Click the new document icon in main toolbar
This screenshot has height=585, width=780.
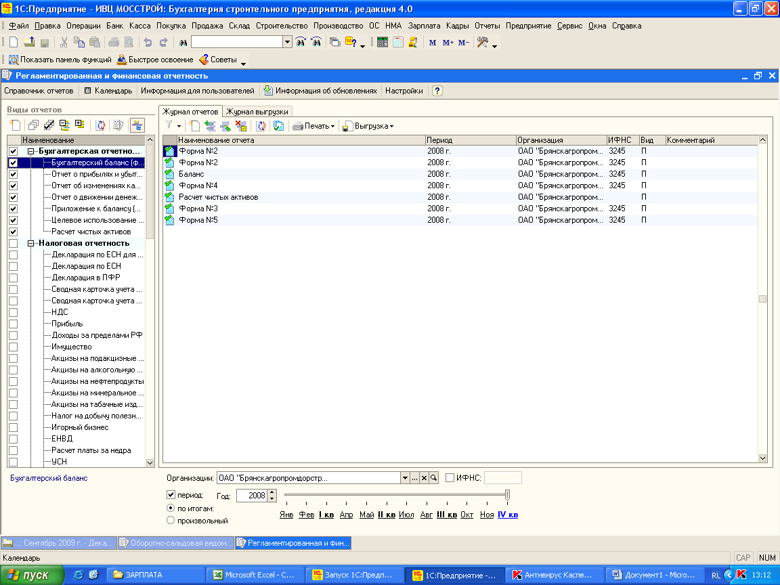click(x=14, y=42)
